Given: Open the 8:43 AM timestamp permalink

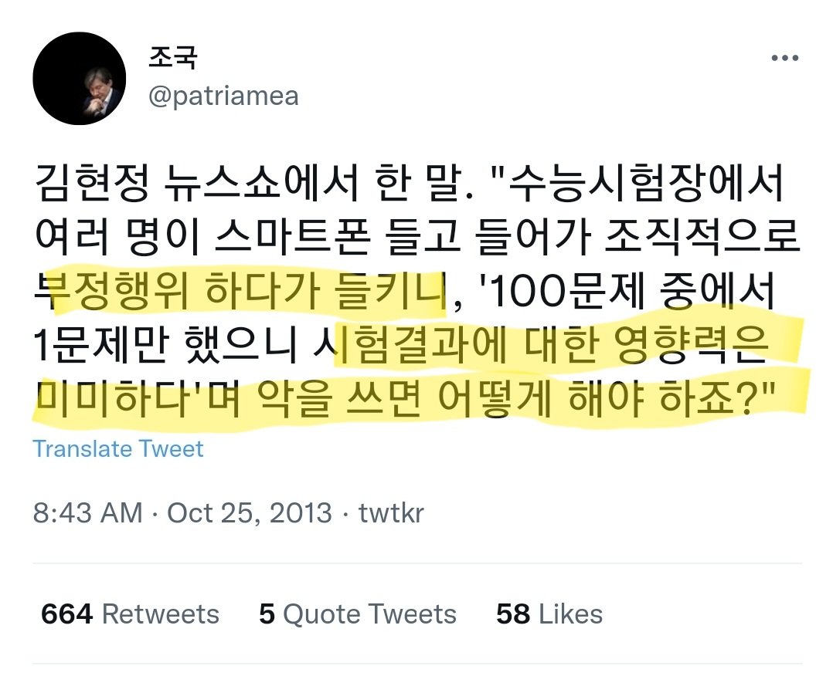Looking at the screenshot, I should (87, 513).
